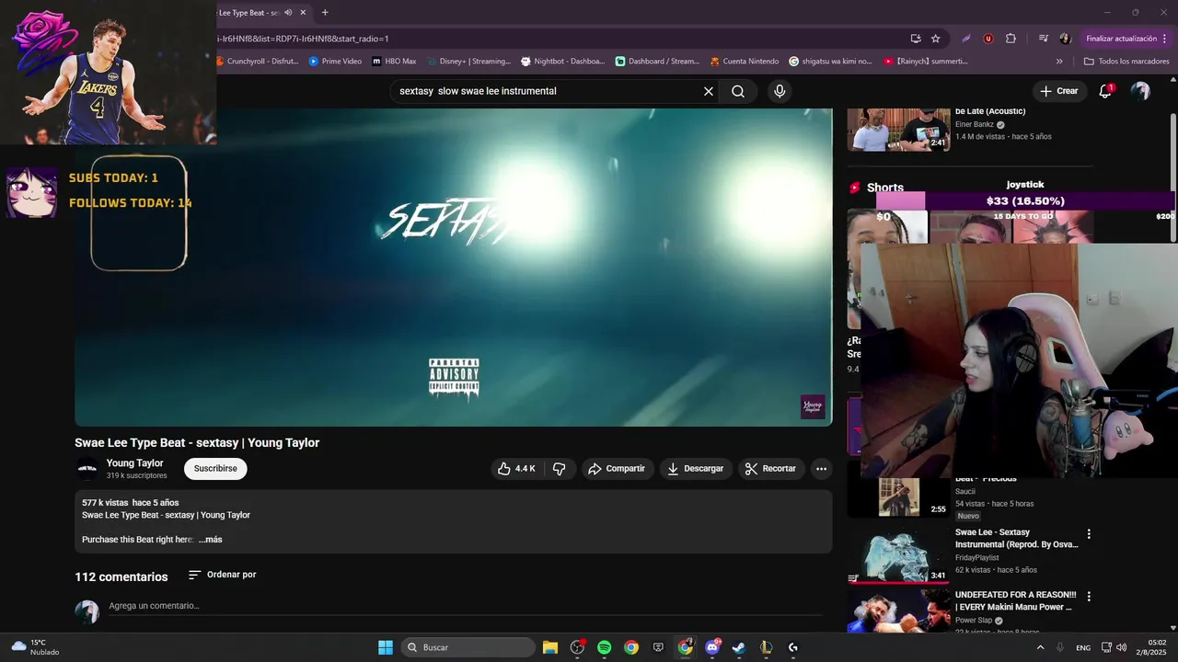The width and height of the screenshot is (1178, 662).
Task: Click the Suscribirse button
Action: pos(215,469)
